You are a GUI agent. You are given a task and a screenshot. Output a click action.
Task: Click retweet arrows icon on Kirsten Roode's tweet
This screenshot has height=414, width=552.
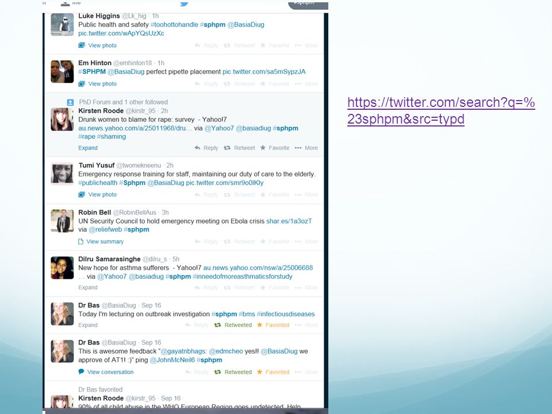(x=227, y=148)
